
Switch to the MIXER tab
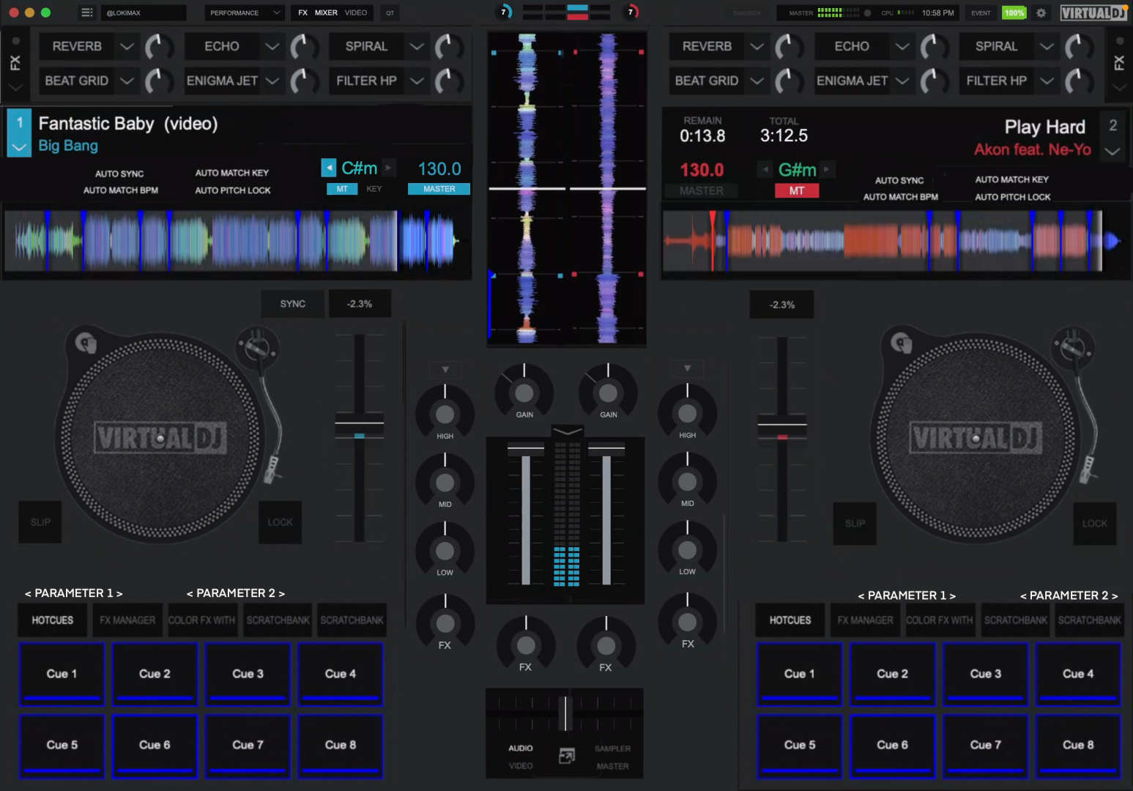pyautogui.click(x=326, y=12)
